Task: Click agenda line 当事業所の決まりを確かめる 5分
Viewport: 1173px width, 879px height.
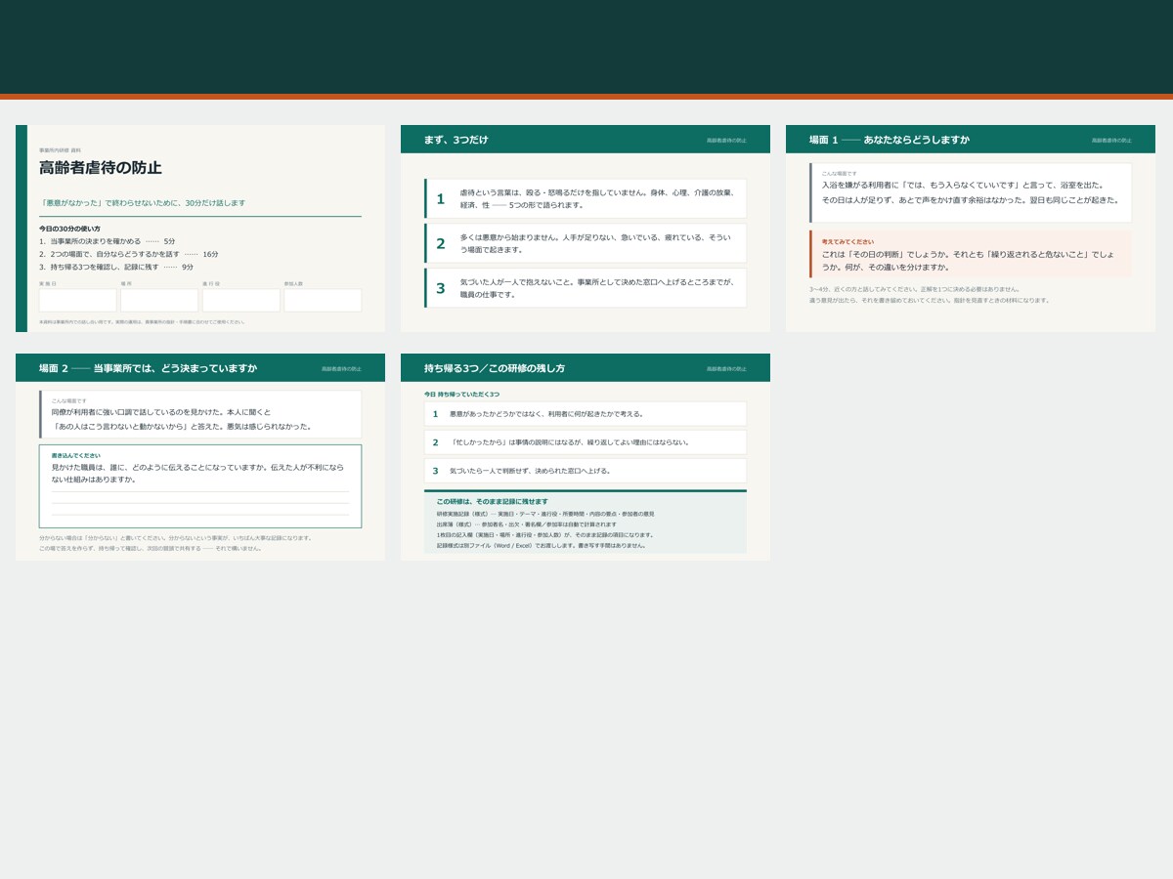Action: pyautogui.click(x=108, y=241)
